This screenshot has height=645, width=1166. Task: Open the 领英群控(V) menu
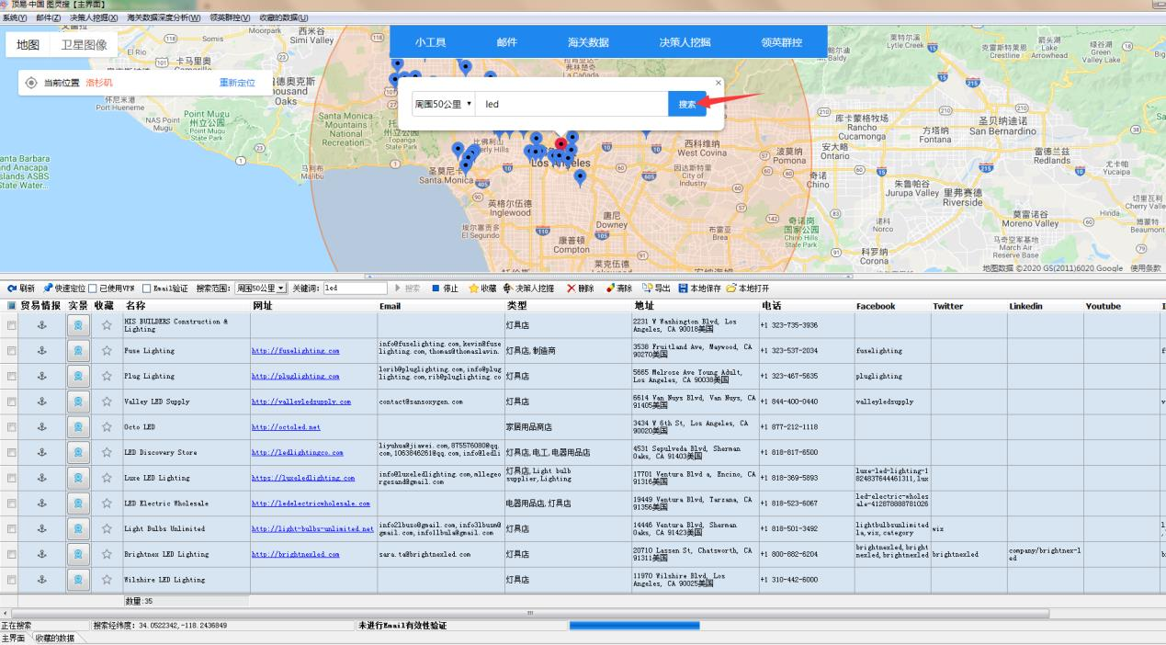[x=230, y=17]
